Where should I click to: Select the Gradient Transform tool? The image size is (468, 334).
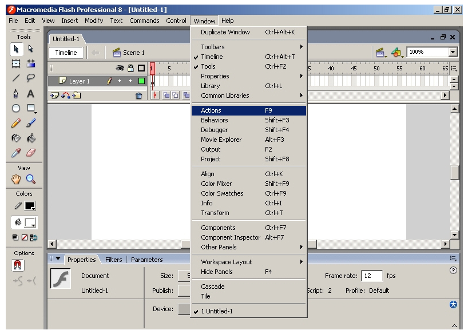31,63
